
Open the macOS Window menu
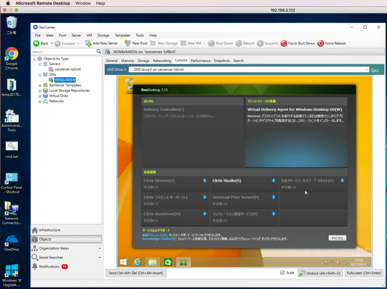[x=83, y=3]
